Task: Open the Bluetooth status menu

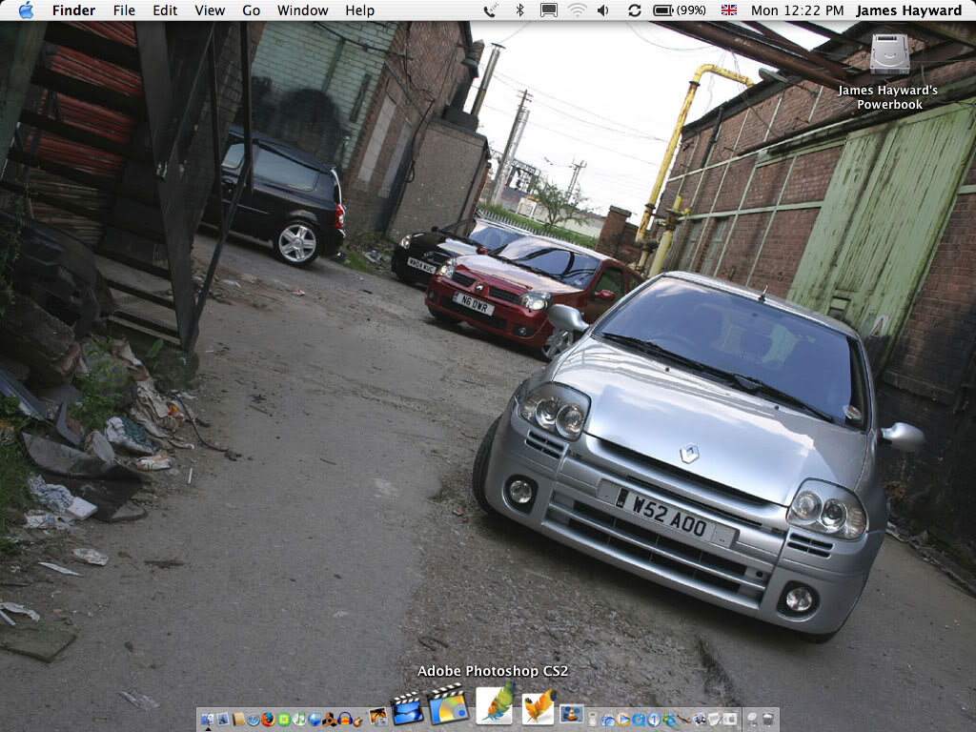Action: tap(519, 10)
